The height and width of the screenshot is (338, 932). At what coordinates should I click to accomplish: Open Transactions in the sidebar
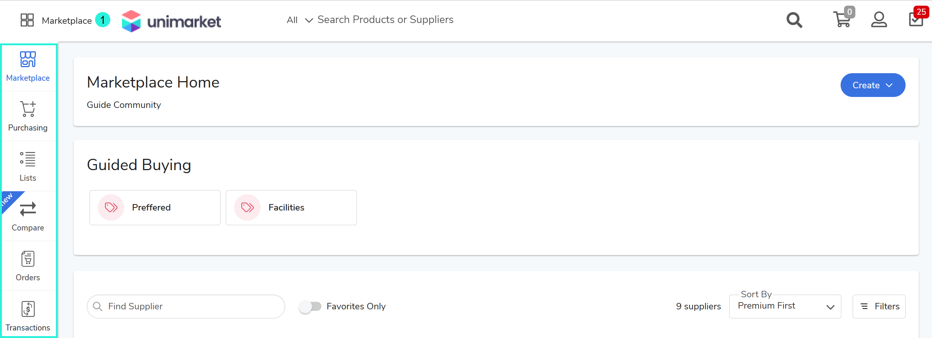tap(28, 316)
